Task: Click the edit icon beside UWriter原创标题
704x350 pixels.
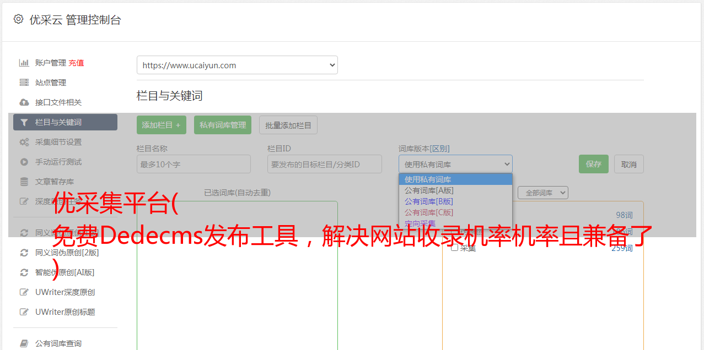Action: click(x=24, y=312)
